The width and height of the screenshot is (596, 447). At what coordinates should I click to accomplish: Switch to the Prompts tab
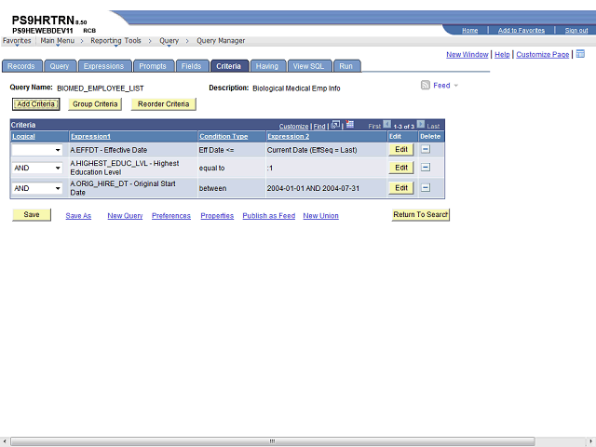[x=153, y=66]
